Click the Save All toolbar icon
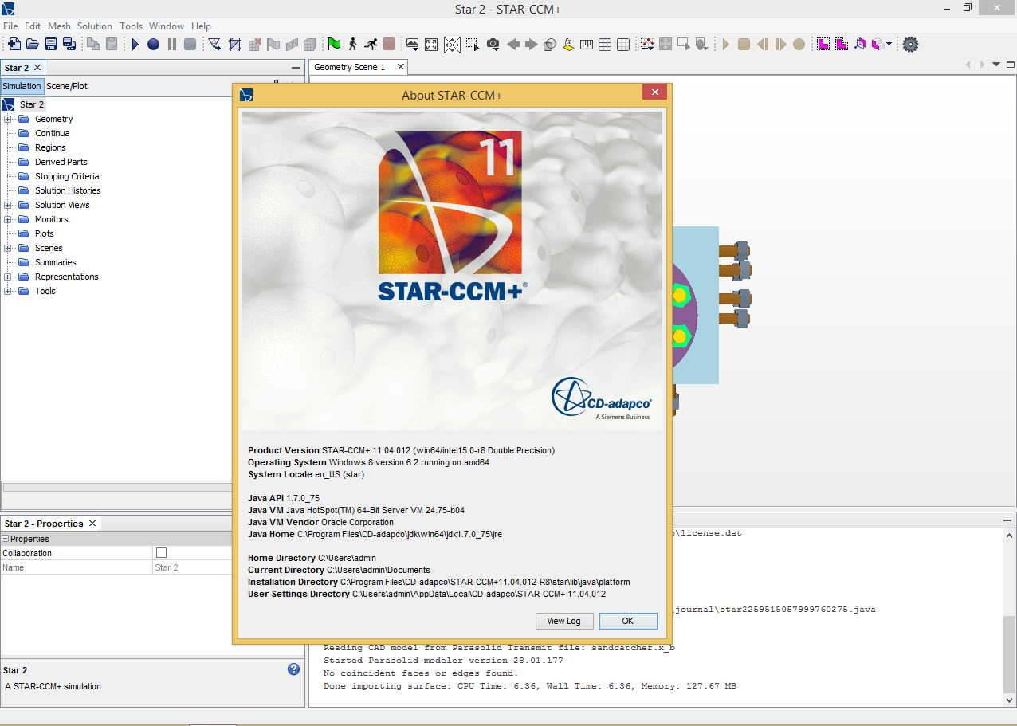This screenshot has height=726, width=1017. (x=69, y=45)
